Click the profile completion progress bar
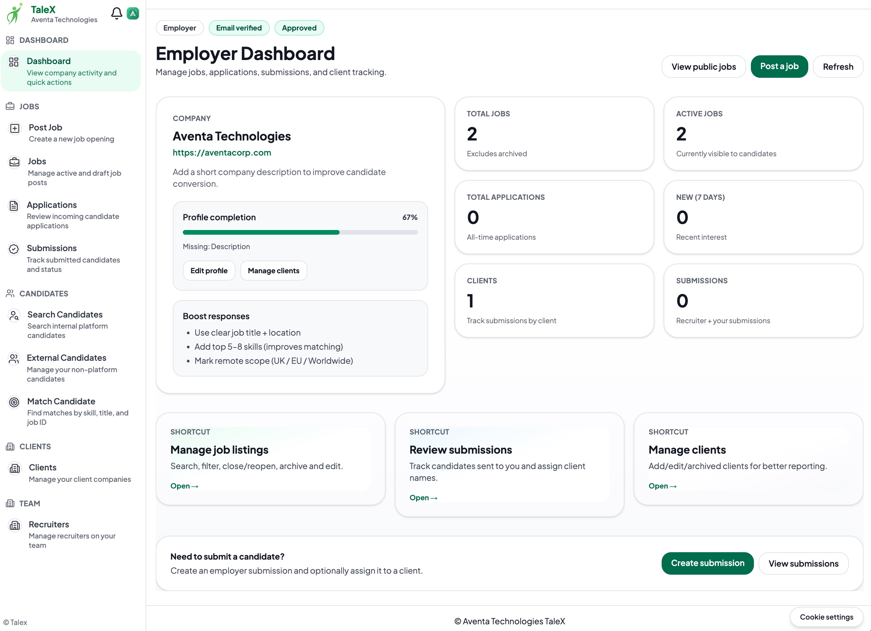871x631 pixels. pyautogui.click(x=300, y=232)
